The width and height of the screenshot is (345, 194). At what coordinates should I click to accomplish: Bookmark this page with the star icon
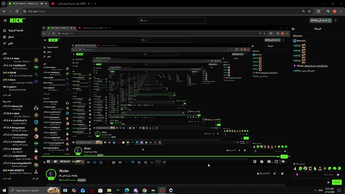click(x=309, y=11)
